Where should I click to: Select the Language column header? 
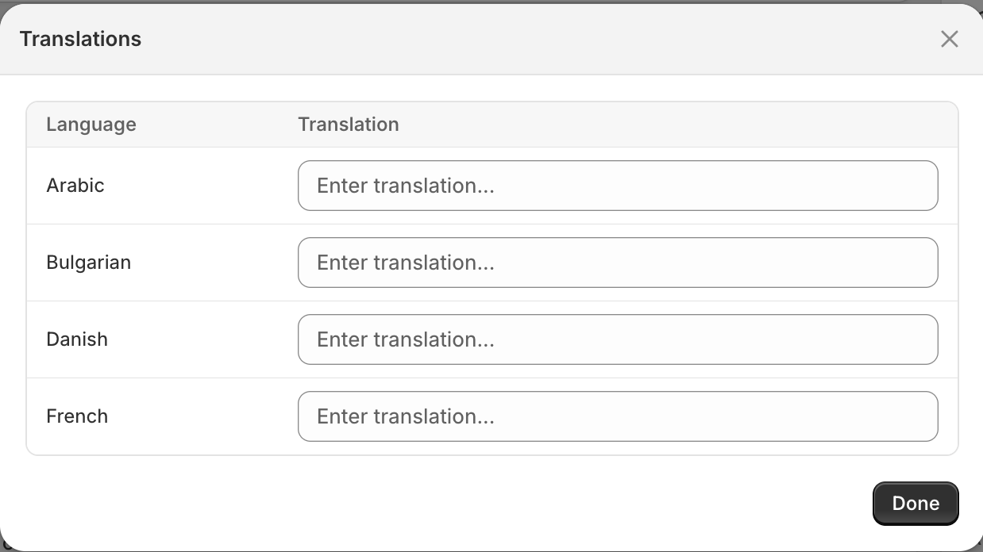click(x=91, y=125)
